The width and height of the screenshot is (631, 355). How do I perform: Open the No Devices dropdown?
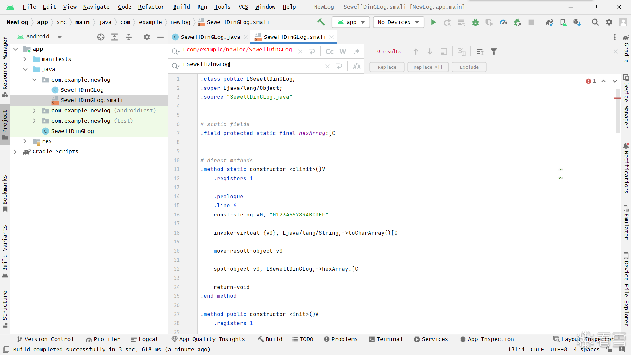click(398, 22)
